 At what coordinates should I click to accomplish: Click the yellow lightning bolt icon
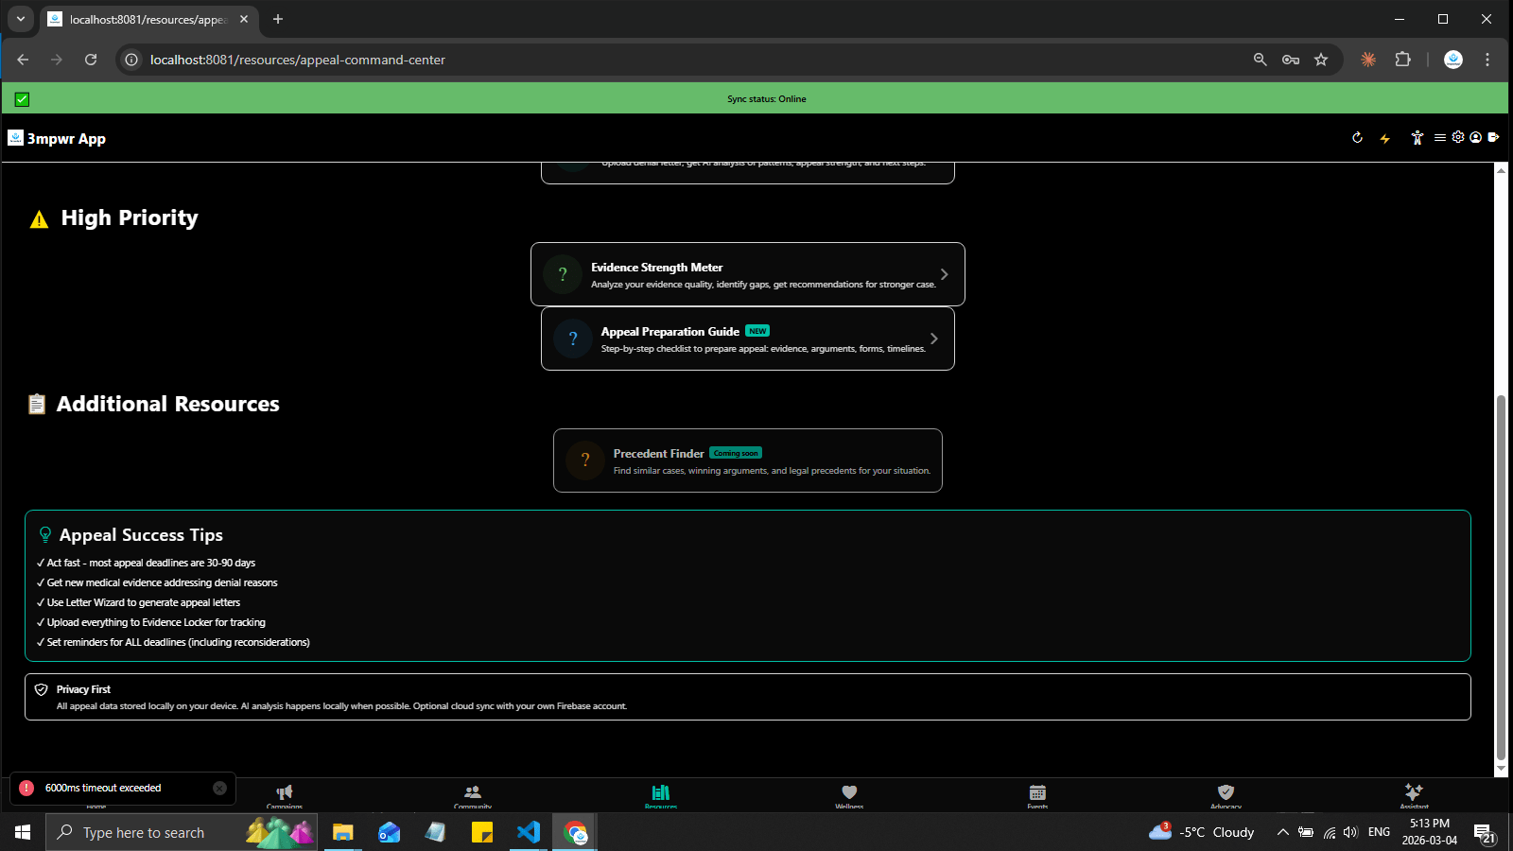click(1385, 138)
